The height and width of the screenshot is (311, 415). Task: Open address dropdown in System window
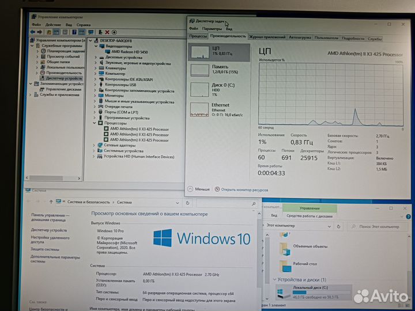click(x=178, y=203)
